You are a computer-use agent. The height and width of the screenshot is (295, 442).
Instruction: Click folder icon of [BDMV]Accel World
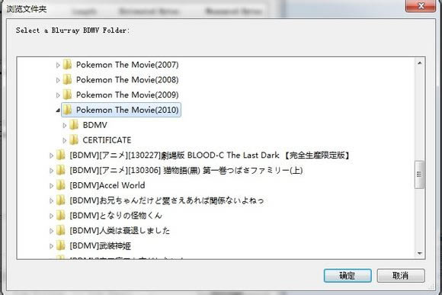point(61,185)
